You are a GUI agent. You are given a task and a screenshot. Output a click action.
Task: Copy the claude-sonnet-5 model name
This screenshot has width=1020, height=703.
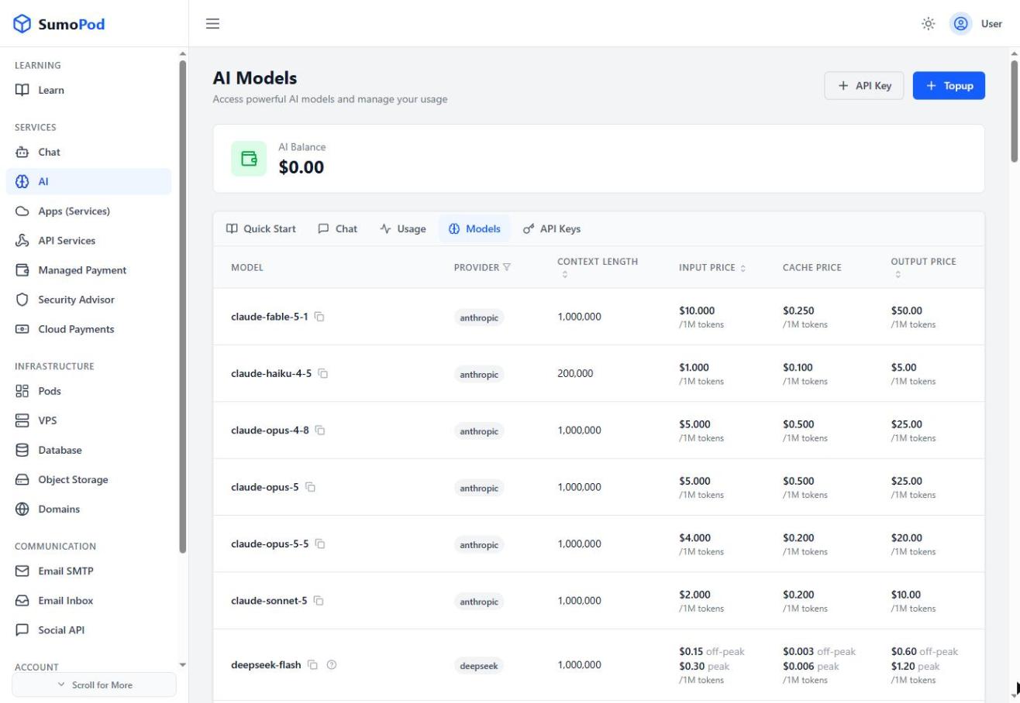318,601
